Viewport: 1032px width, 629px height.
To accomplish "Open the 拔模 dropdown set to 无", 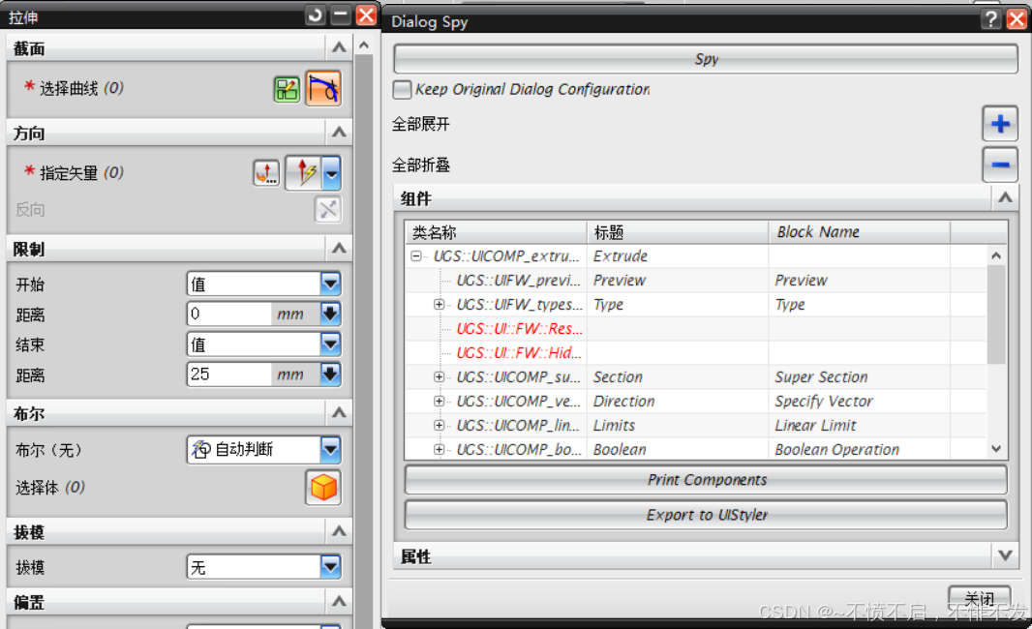I will point(331,566).
